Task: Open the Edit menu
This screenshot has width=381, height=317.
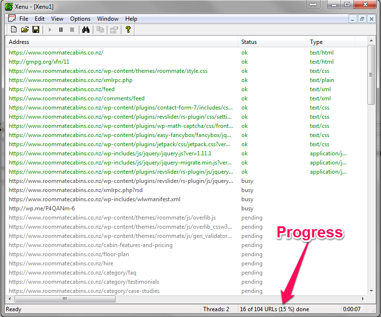Action: (x=39, y=19)
